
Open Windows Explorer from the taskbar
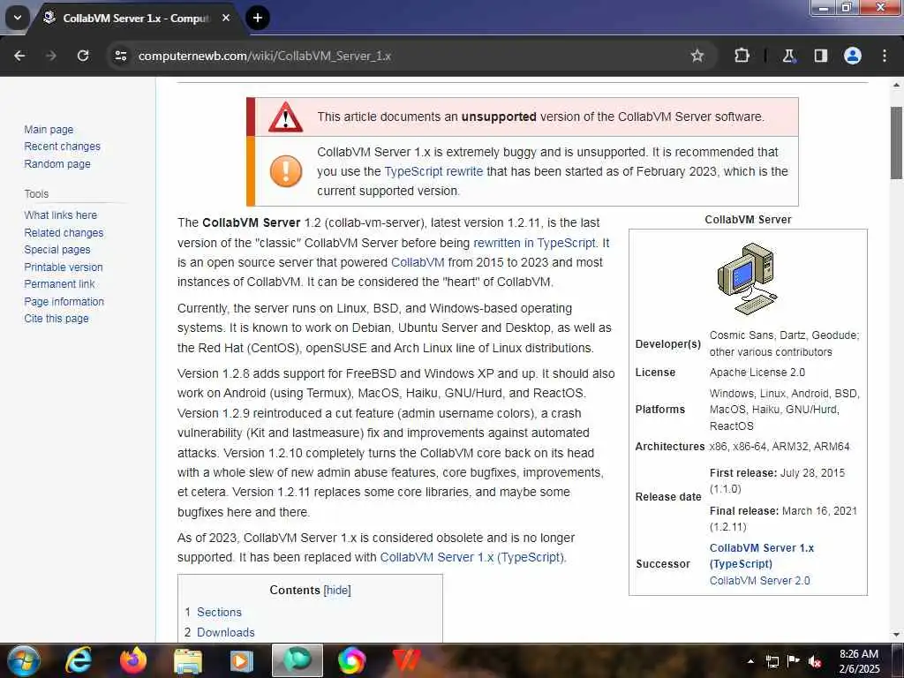(x=188, y=661)
